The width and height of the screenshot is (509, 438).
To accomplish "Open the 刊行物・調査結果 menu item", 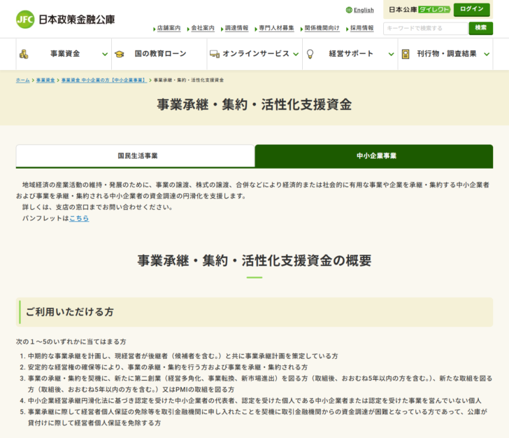I will point(445,54).
